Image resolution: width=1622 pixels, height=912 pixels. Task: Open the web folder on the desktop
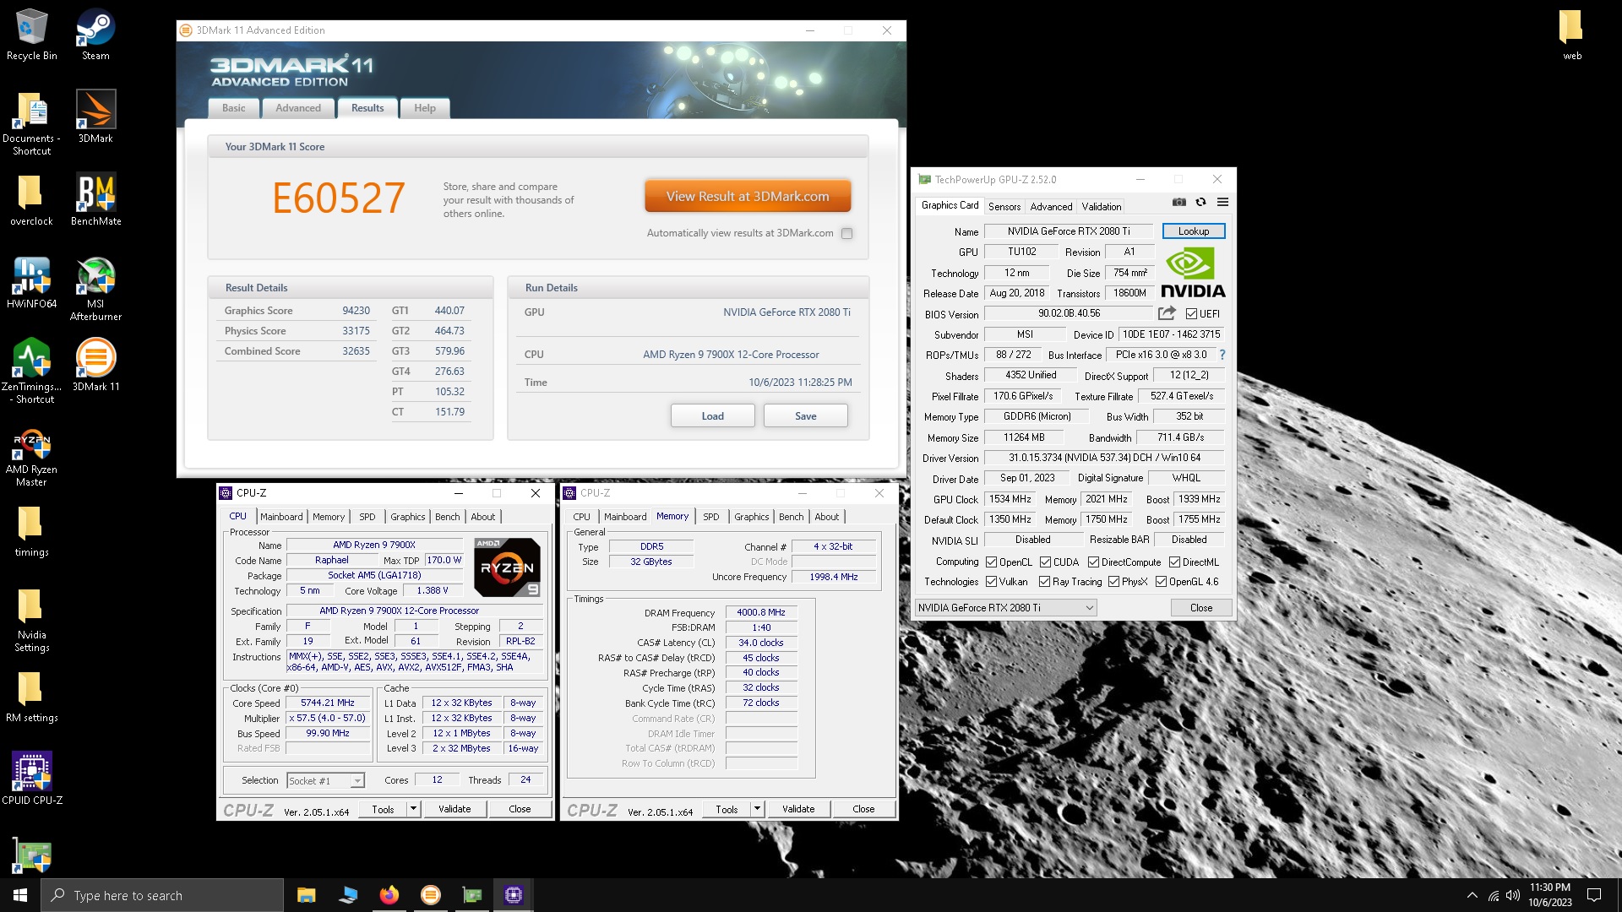pyautogui.click(x=1571, y=34)
